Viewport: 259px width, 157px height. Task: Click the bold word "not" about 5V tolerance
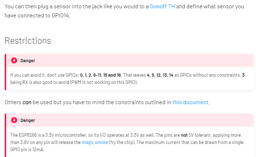coord(184,135)
